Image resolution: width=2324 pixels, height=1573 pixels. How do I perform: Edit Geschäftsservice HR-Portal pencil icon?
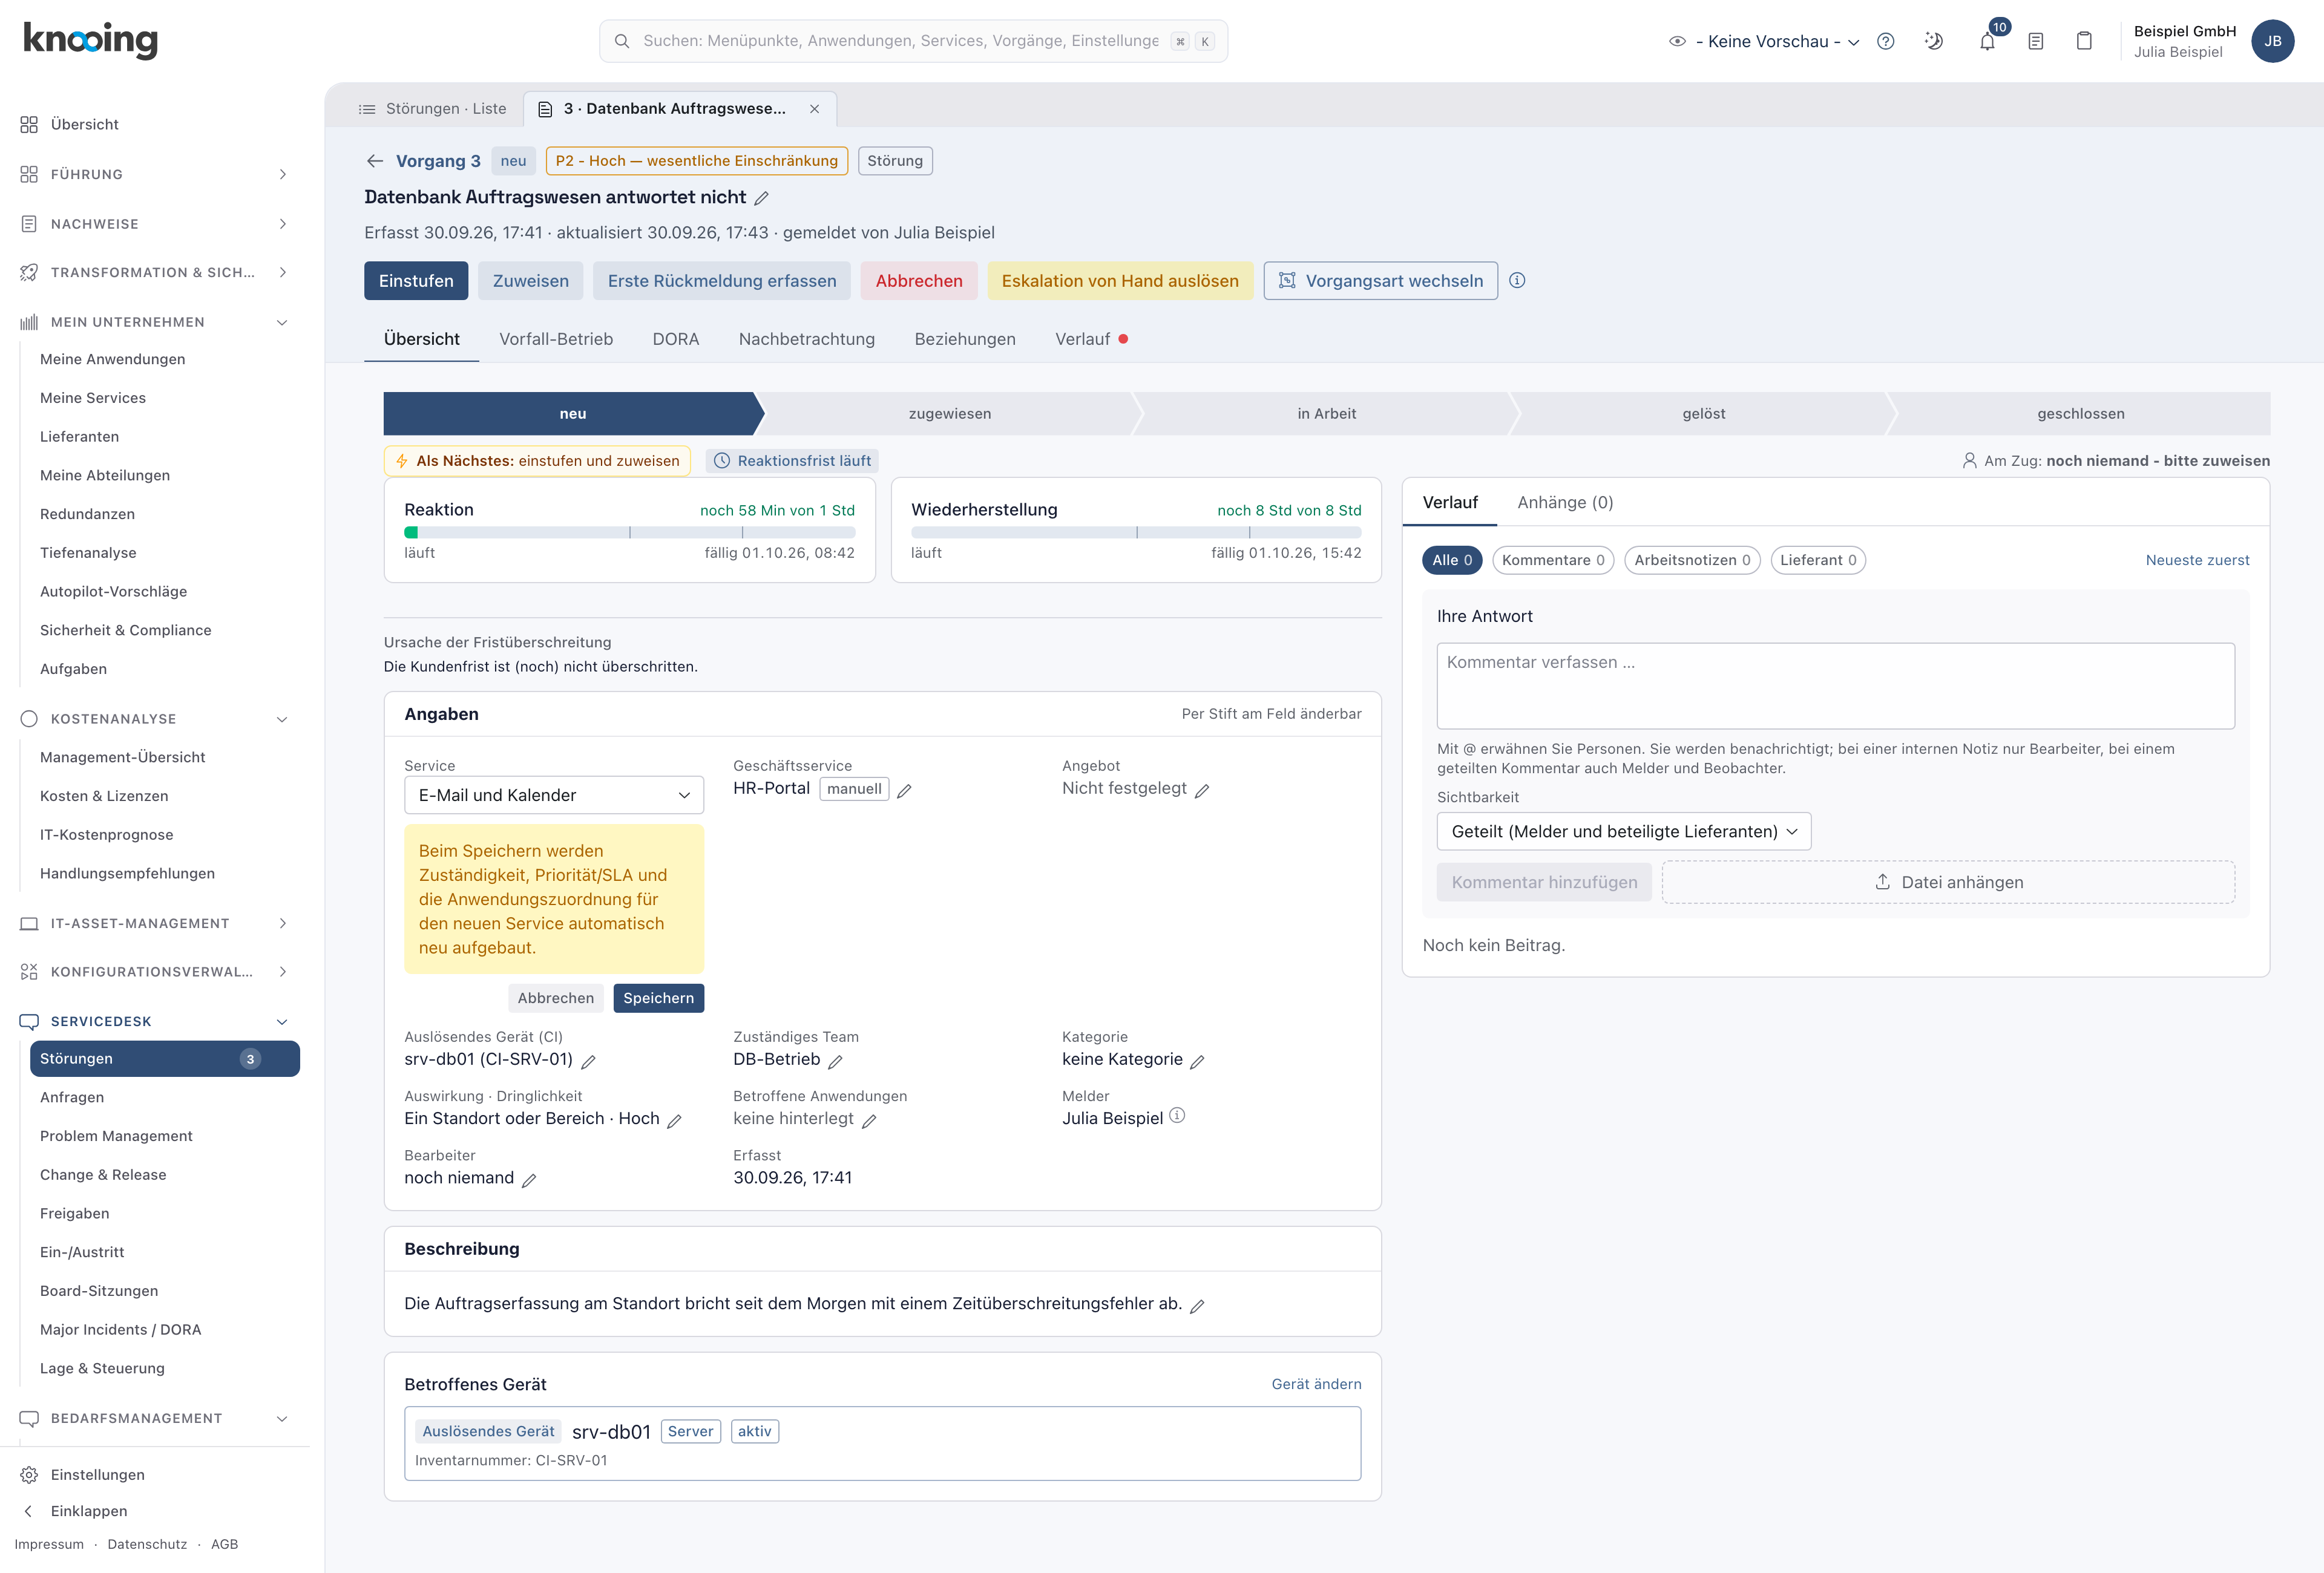click(x=904, y=791)
